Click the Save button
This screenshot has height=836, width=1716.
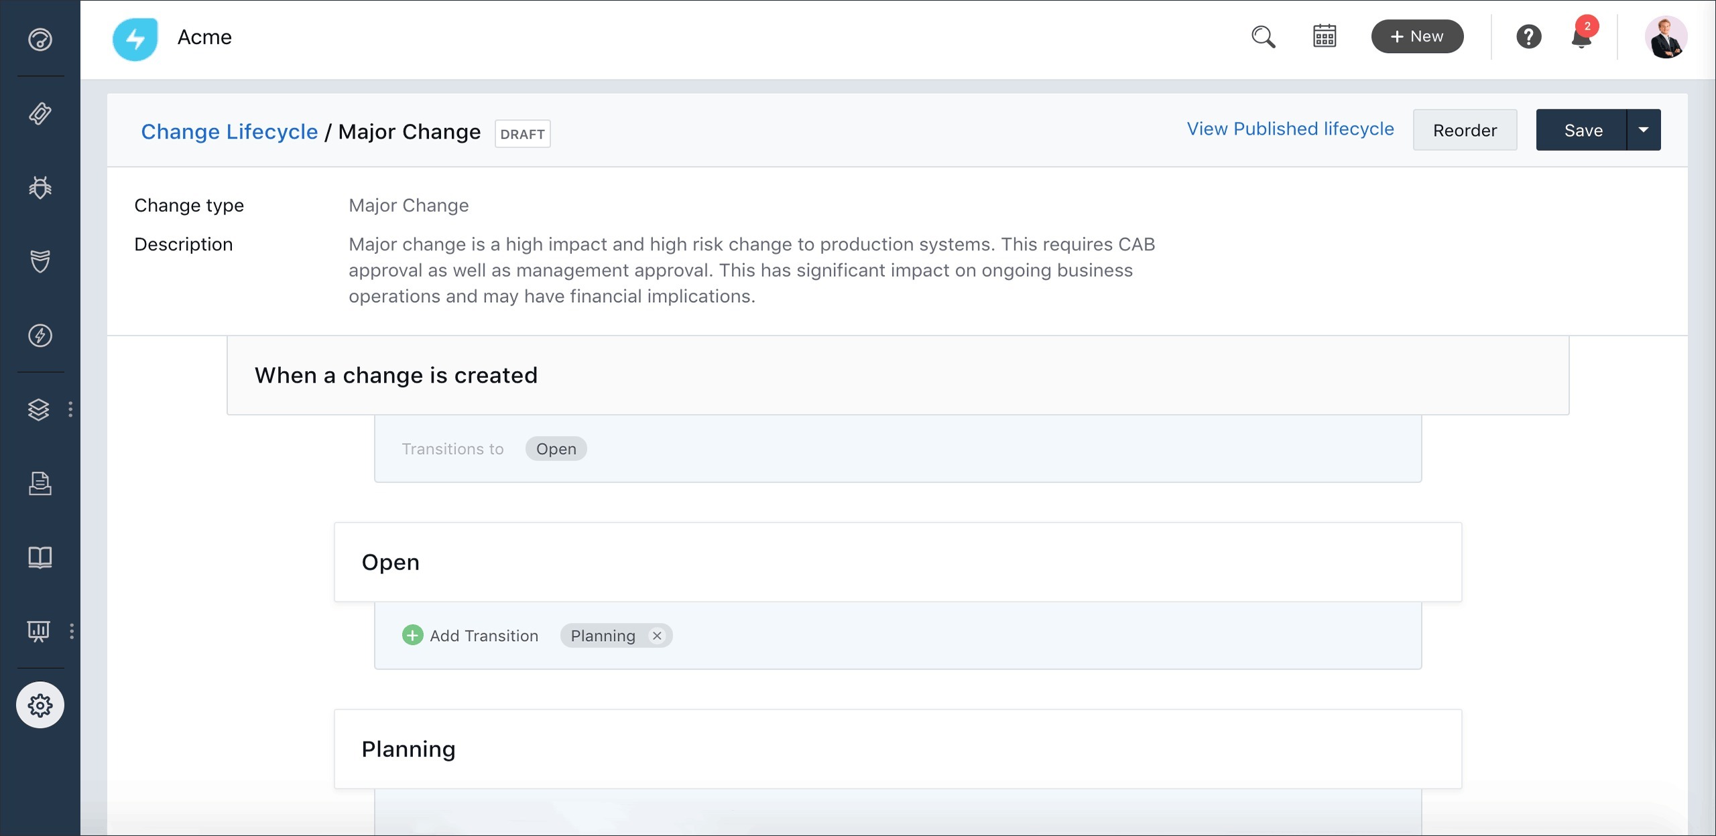[1582, 130]
